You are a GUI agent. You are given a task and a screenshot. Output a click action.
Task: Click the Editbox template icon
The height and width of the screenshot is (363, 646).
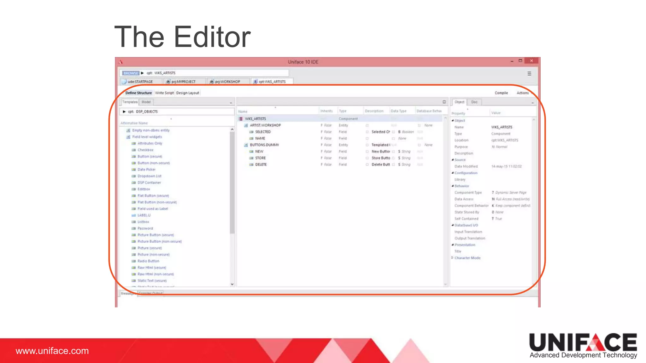tap(134, 189)
